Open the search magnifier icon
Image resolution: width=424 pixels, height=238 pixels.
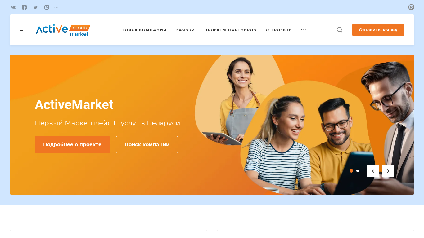[340, 30]
